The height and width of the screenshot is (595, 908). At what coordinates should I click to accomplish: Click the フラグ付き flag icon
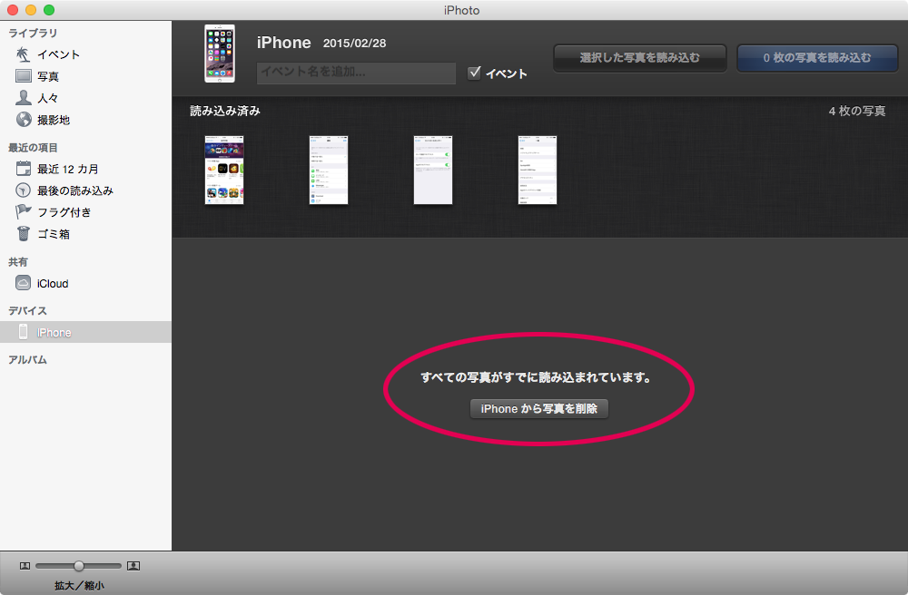[24, 211]
